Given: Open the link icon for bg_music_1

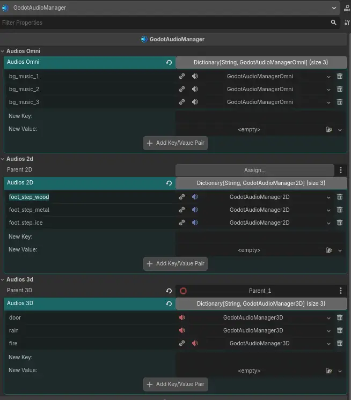Looking at the screenshot, I should [182, 76].
